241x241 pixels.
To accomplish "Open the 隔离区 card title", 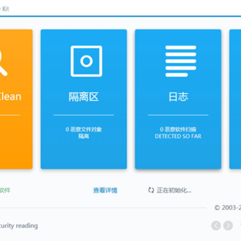I will tap(84, 97).
